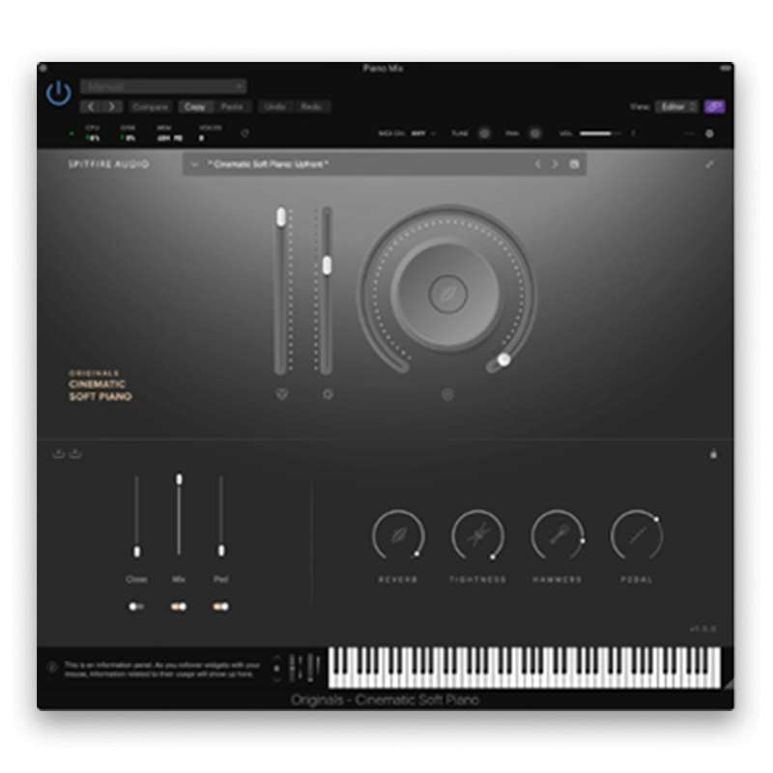Click the expand view icon right of the preset bar

coord(709,164)
